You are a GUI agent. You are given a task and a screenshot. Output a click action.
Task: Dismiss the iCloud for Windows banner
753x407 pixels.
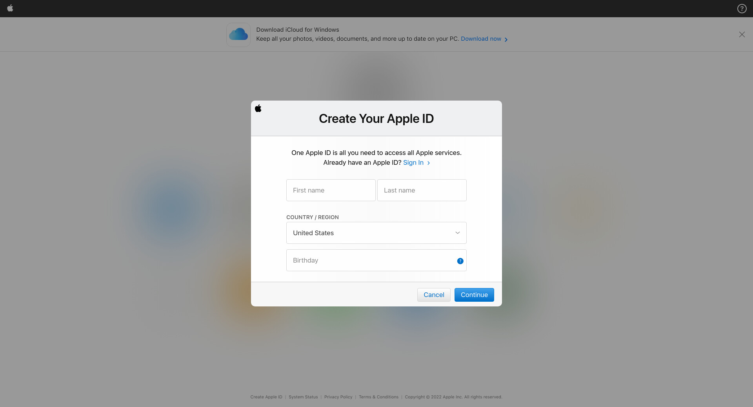[x=742, y=34]
